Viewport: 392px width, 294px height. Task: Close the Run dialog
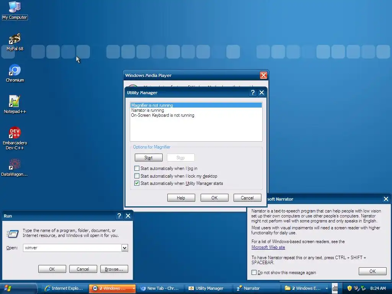[x=128, y=216]
